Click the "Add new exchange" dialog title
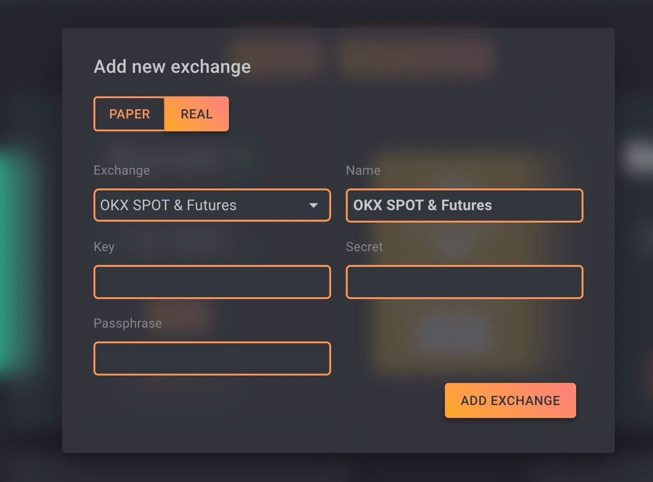The height and width of the screenshot is (482, 653). tap(172, 66)
